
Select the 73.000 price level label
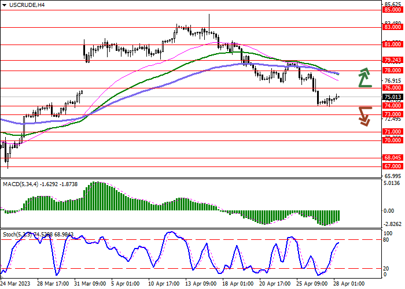click(393, 114)
